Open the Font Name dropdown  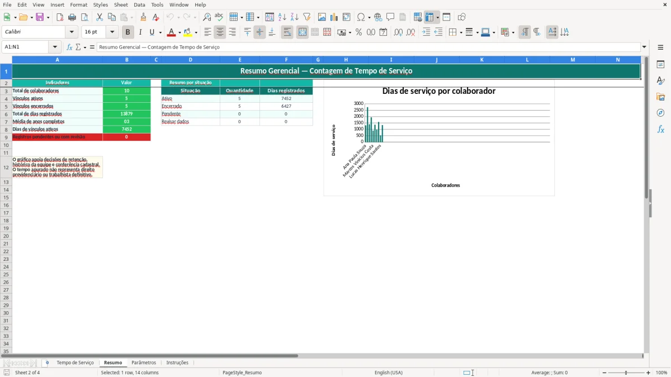(x=72, y=32)
